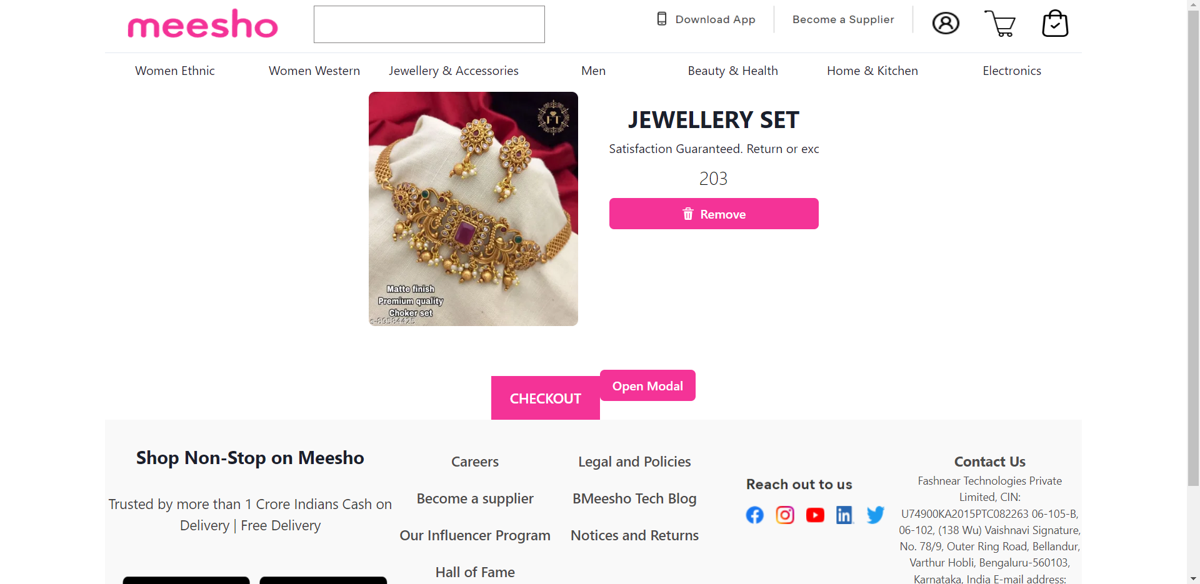The width and height of the screenshot is (1200, 584).
Task: Click inside the search field
Action: click(428, 24)
